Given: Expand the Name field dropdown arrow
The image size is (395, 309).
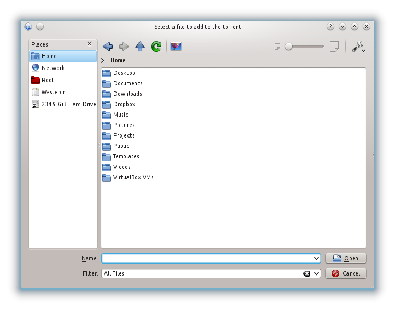Looking at the screenshot, I should point(316,258).
